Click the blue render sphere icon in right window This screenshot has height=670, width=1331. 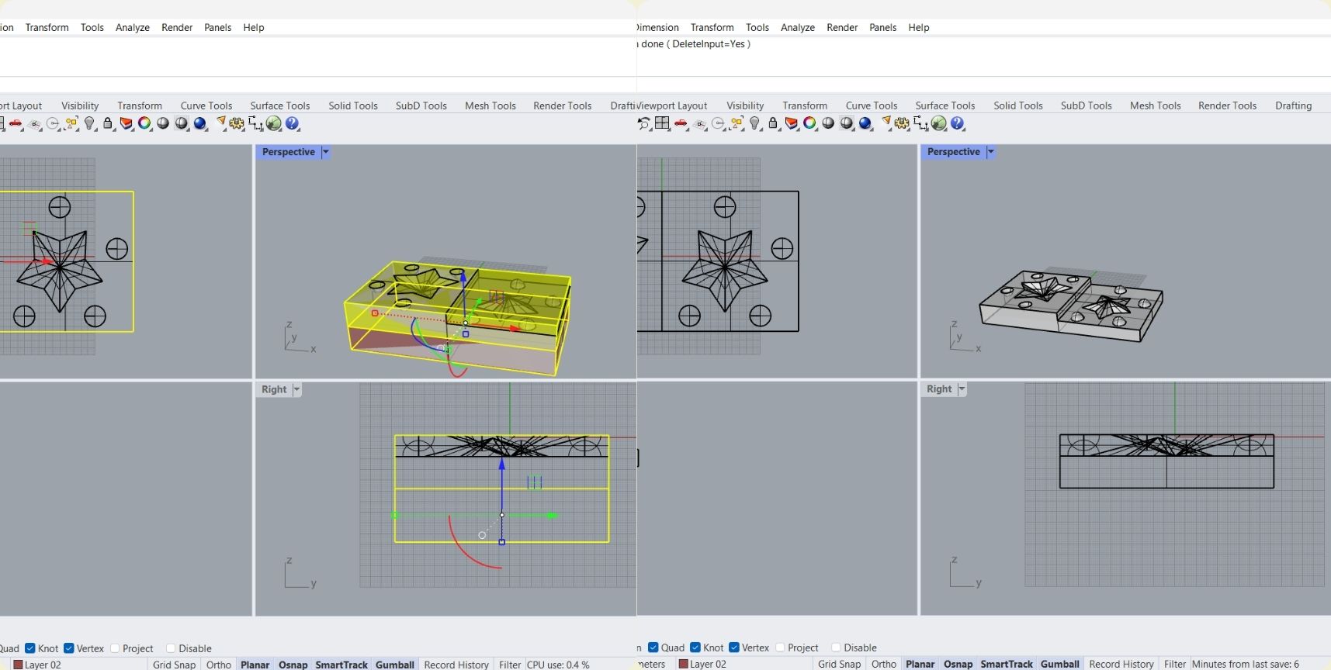[865, 123]
